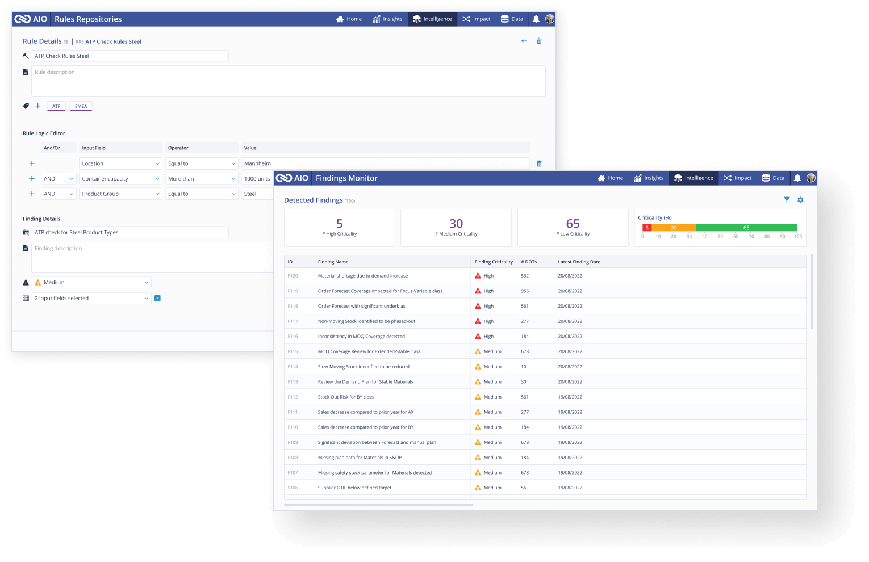Click the plus icon to add a tag
This screenshot has width=869, height=562.
37,106
